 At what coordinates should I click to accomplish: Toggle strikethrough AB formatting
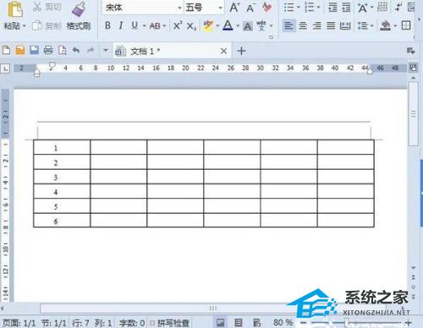pos(155,26)
